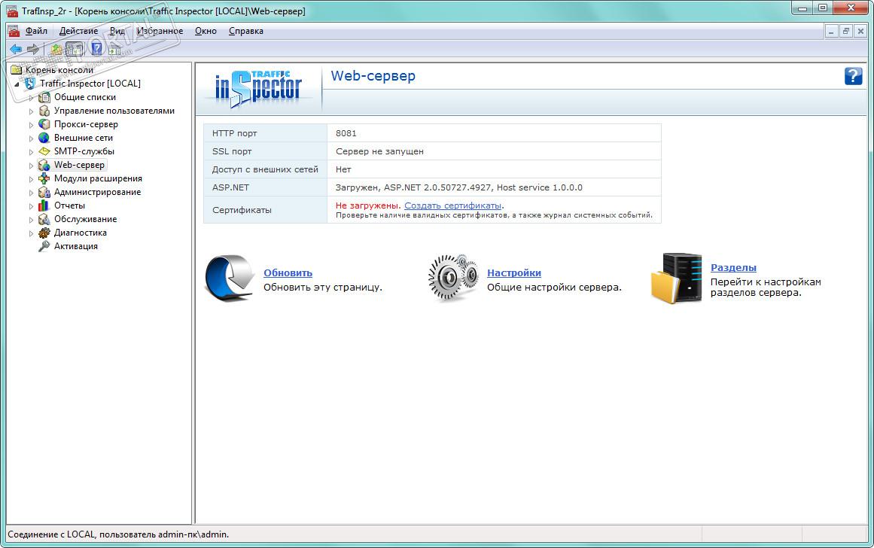Click the red 'Не загружены' certificate status
Viewport: 874px width, 548px height.
[368, 205]
